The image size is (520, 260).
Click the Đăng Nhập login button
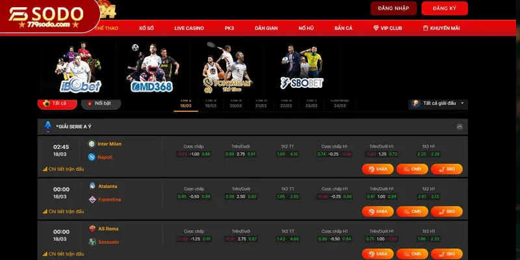tap(393, 8)
